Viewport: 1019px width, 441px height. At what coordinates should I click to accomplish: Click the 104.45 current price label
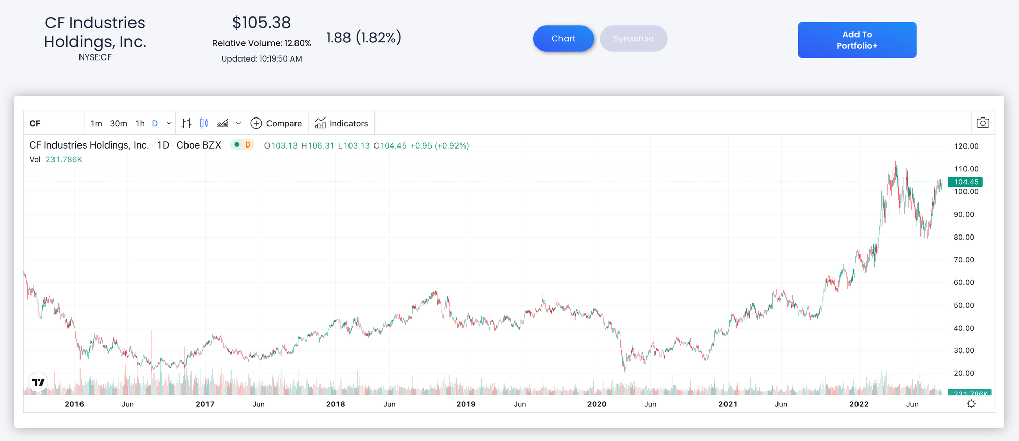(x=966, y=182)
